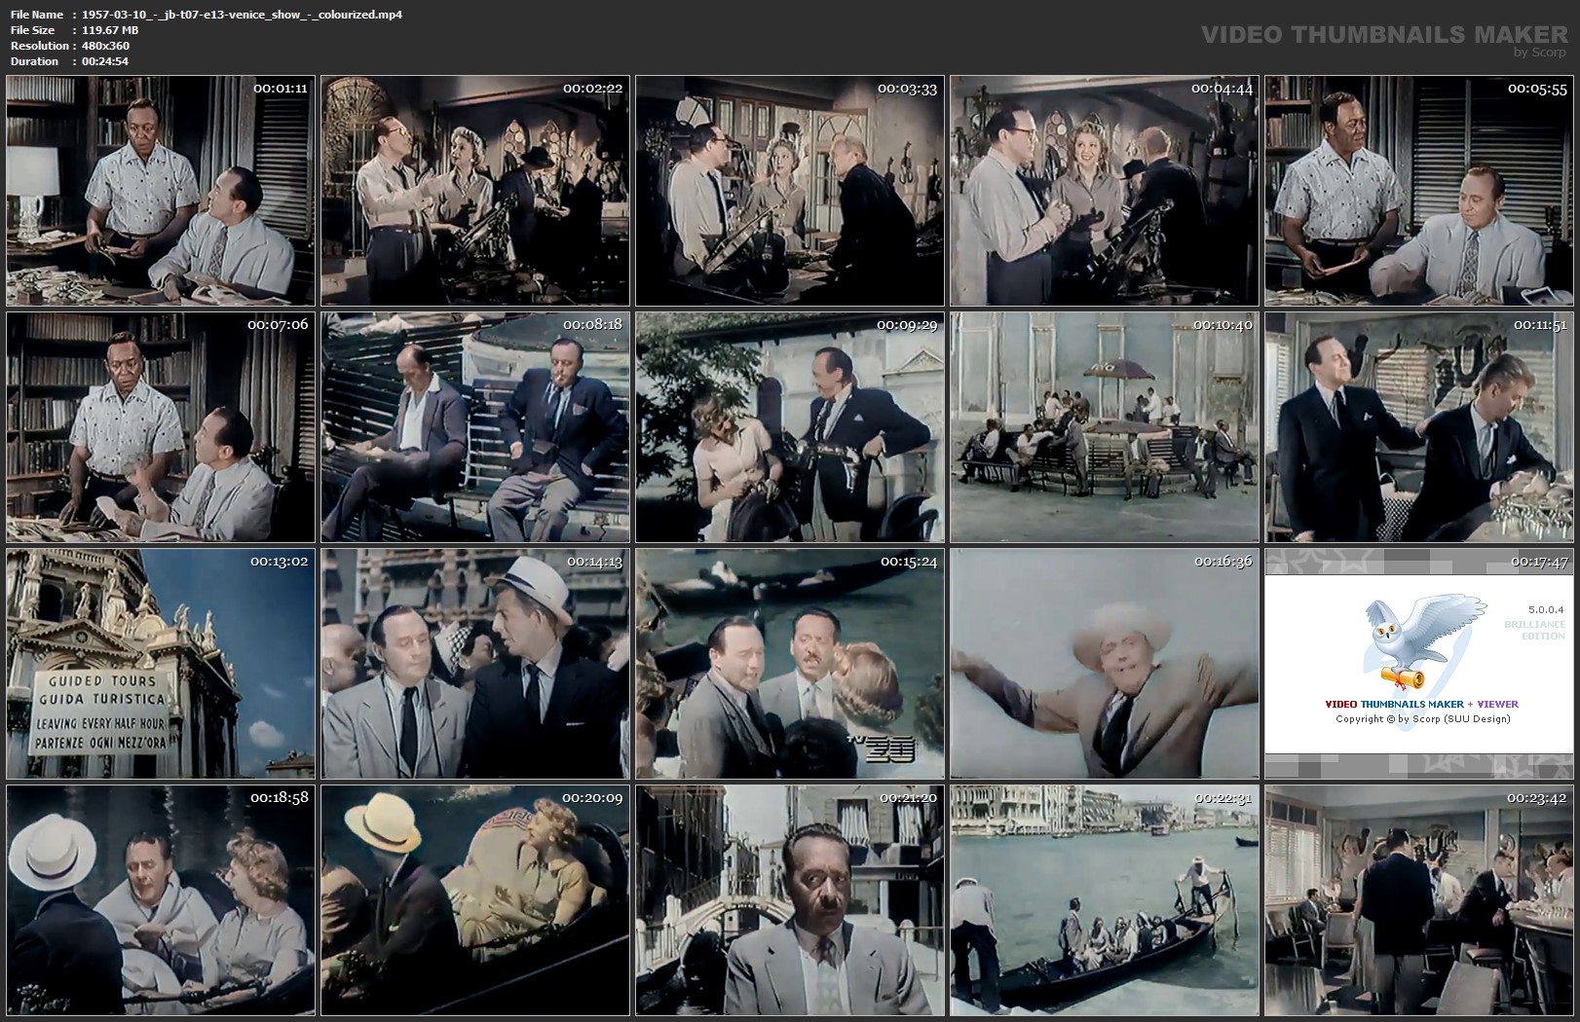Image resolution: width=1580 pixels, height=1022 pixels.
Task: Click the Leaving Every Half Hour sign line
Action: 100,723
